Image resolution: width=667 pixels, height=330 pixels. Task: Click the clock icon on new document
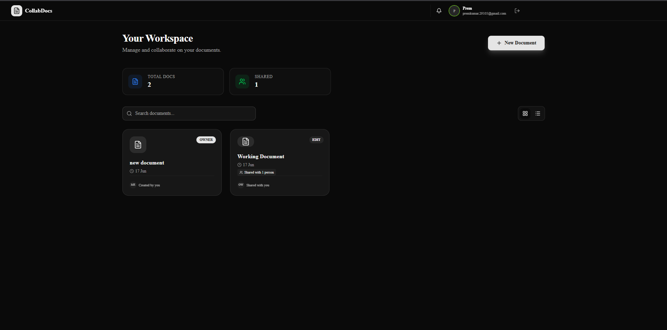[x=132, y=171]
